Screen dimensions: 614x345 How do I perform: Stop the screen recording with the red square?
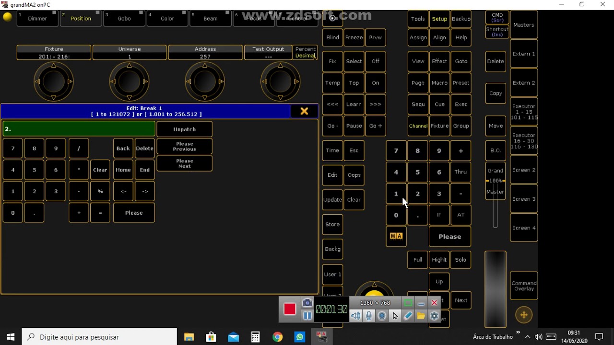[290, 309]
